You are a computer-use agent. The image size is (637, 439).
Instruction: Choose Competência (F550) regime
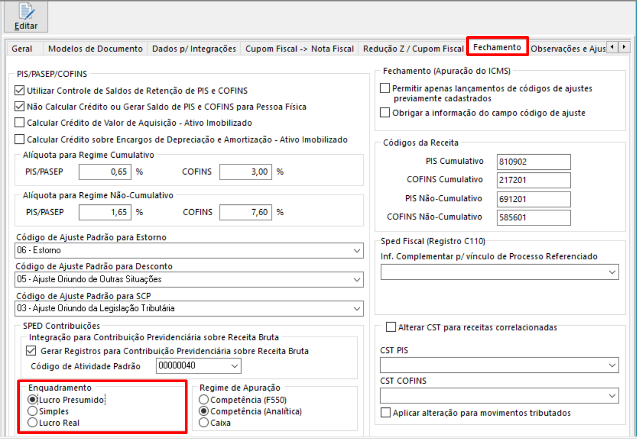point(204,400)
